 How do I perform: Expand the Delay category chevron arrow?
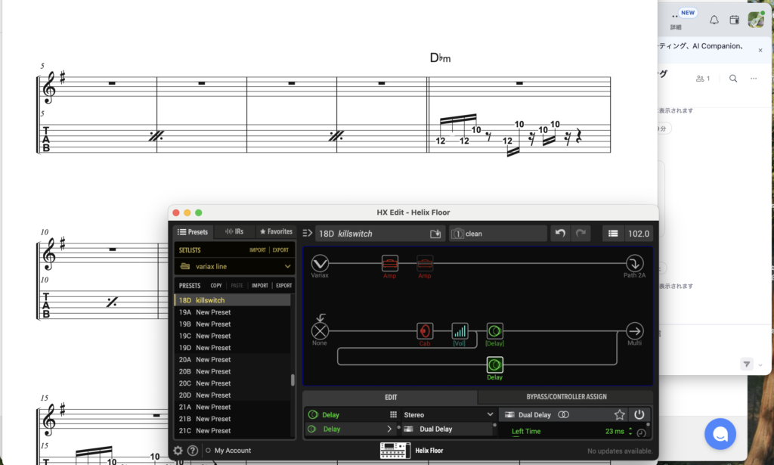[390, 429]
